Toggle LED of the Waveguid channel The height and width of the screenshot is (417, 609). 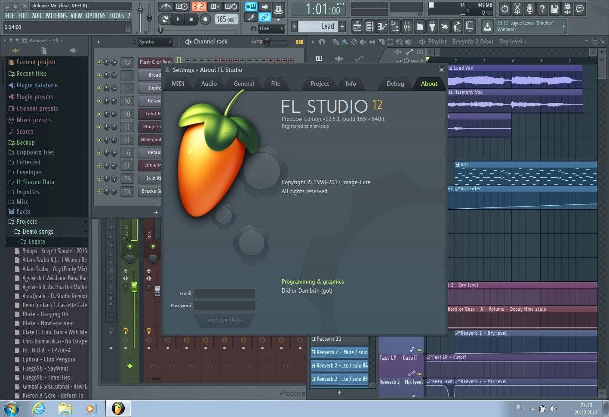tap(99, 140)
